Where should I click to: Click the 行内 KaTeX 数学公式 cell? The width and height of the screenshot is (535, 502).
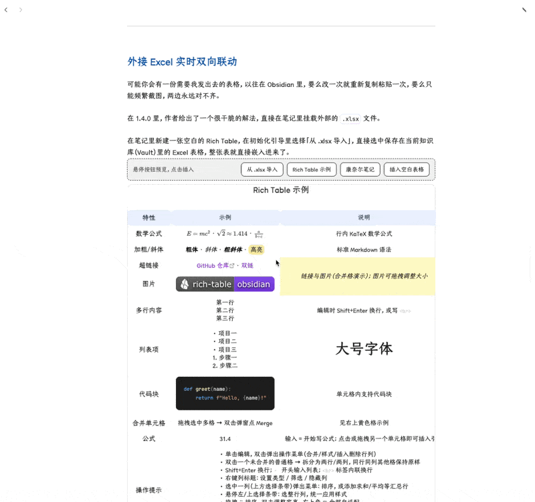click(x=364, y=234)
